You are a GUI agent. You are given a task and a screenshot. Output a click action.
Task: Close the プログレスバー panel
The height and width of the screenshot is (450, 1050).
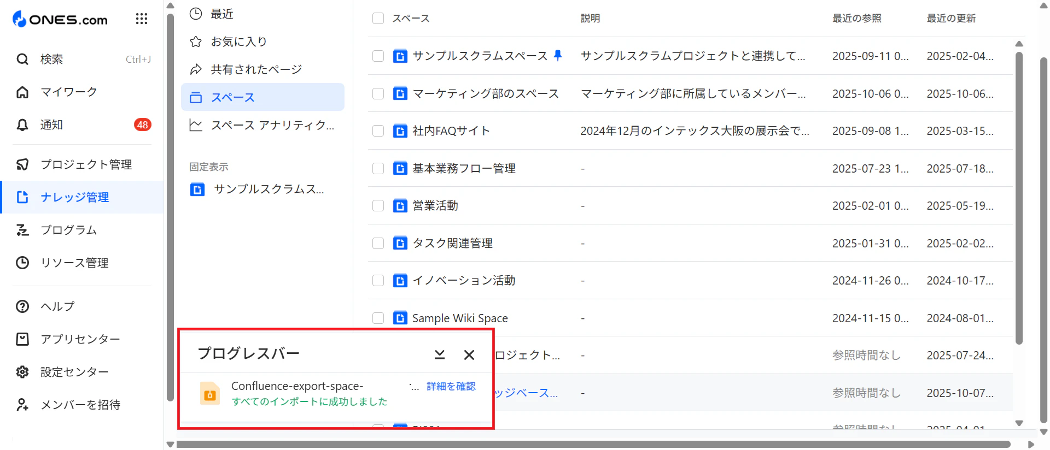tap(469, 355)
